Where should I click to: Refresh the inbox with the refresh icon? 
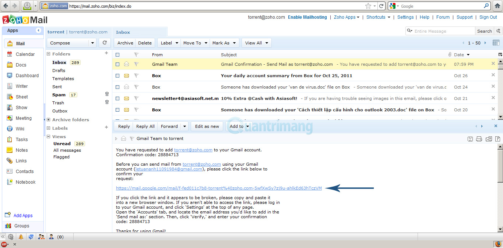pyautogui.click(x=105, y=43)
